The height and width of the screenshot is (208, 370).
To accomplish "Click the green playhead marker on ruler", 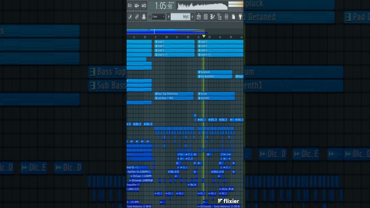I will [x=204, y=36].
